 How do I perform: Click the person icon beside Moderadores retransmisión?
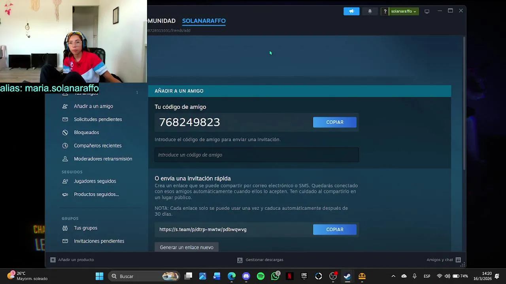pyautogui.click(x=65, y=159)
